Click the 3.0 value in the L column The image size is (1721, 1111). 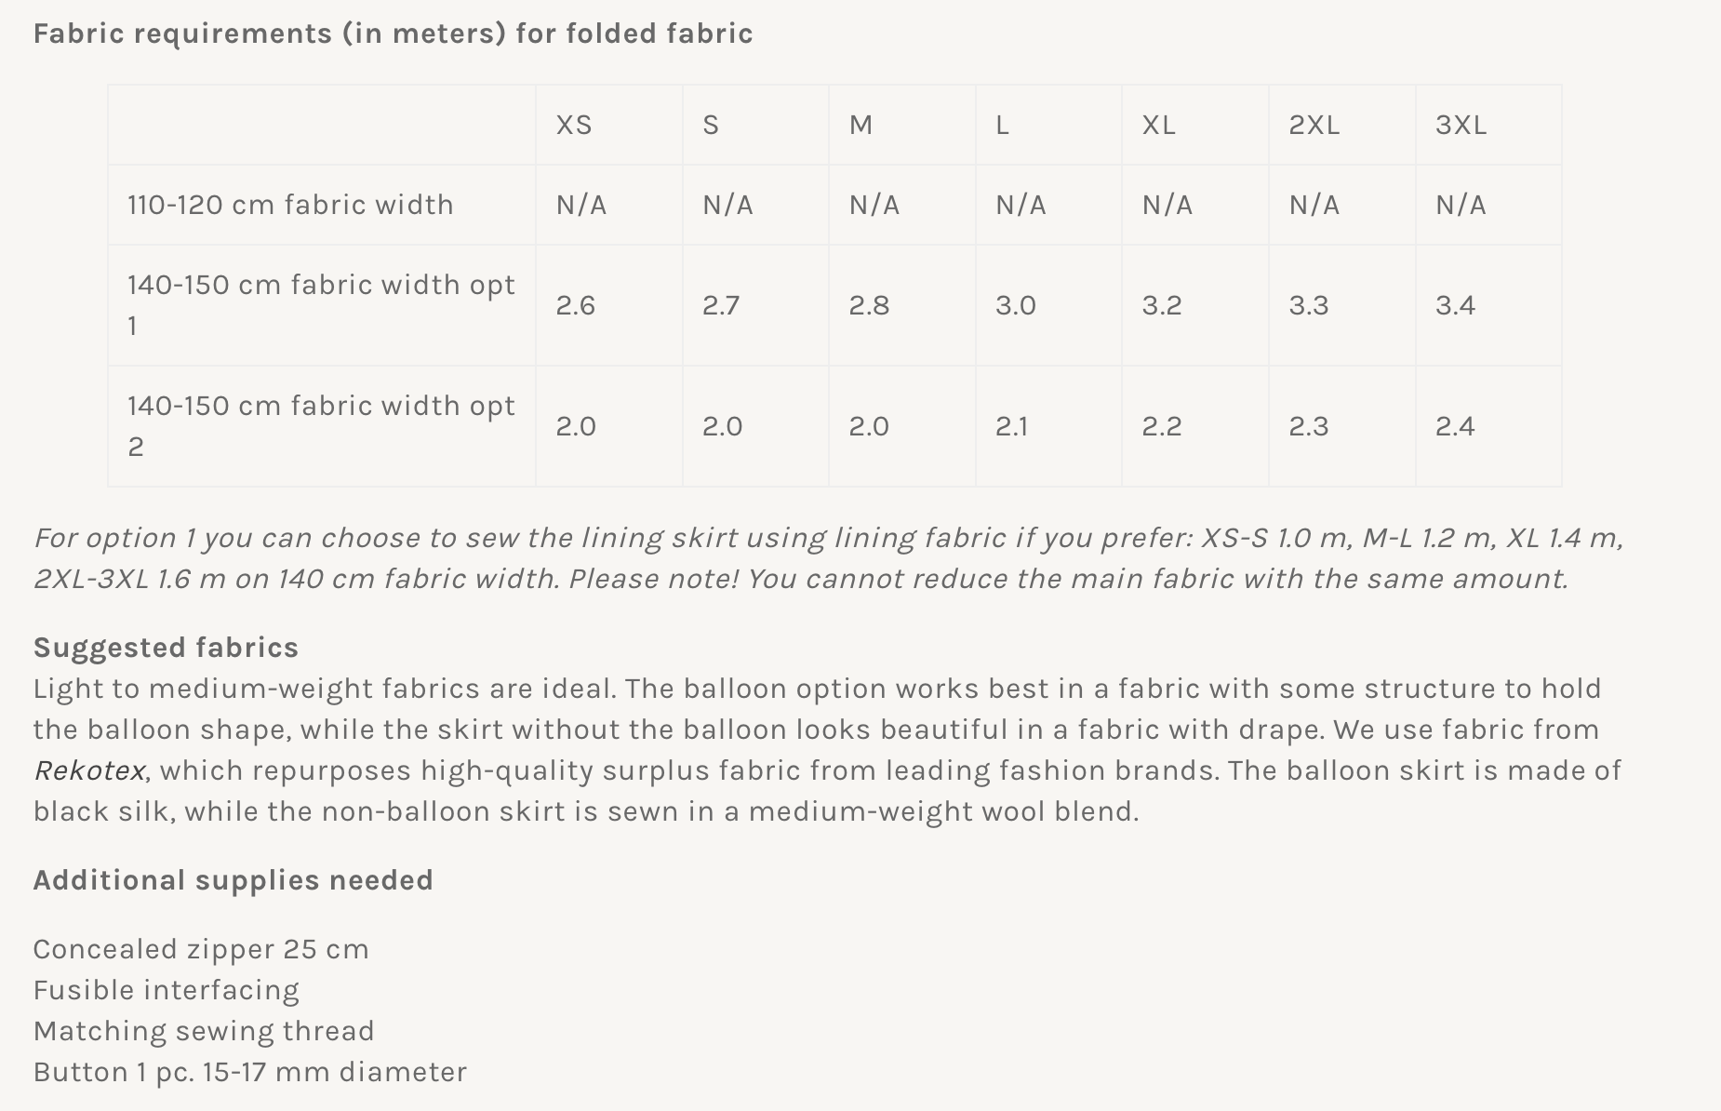click(1015, 305)
